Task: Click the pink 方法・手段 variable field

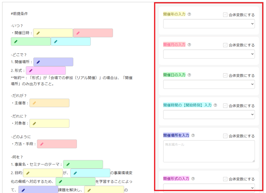Action: [57, 144]
